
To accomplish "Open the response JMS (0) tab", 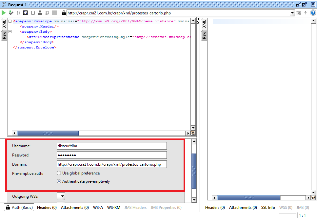I will [303, 208].
